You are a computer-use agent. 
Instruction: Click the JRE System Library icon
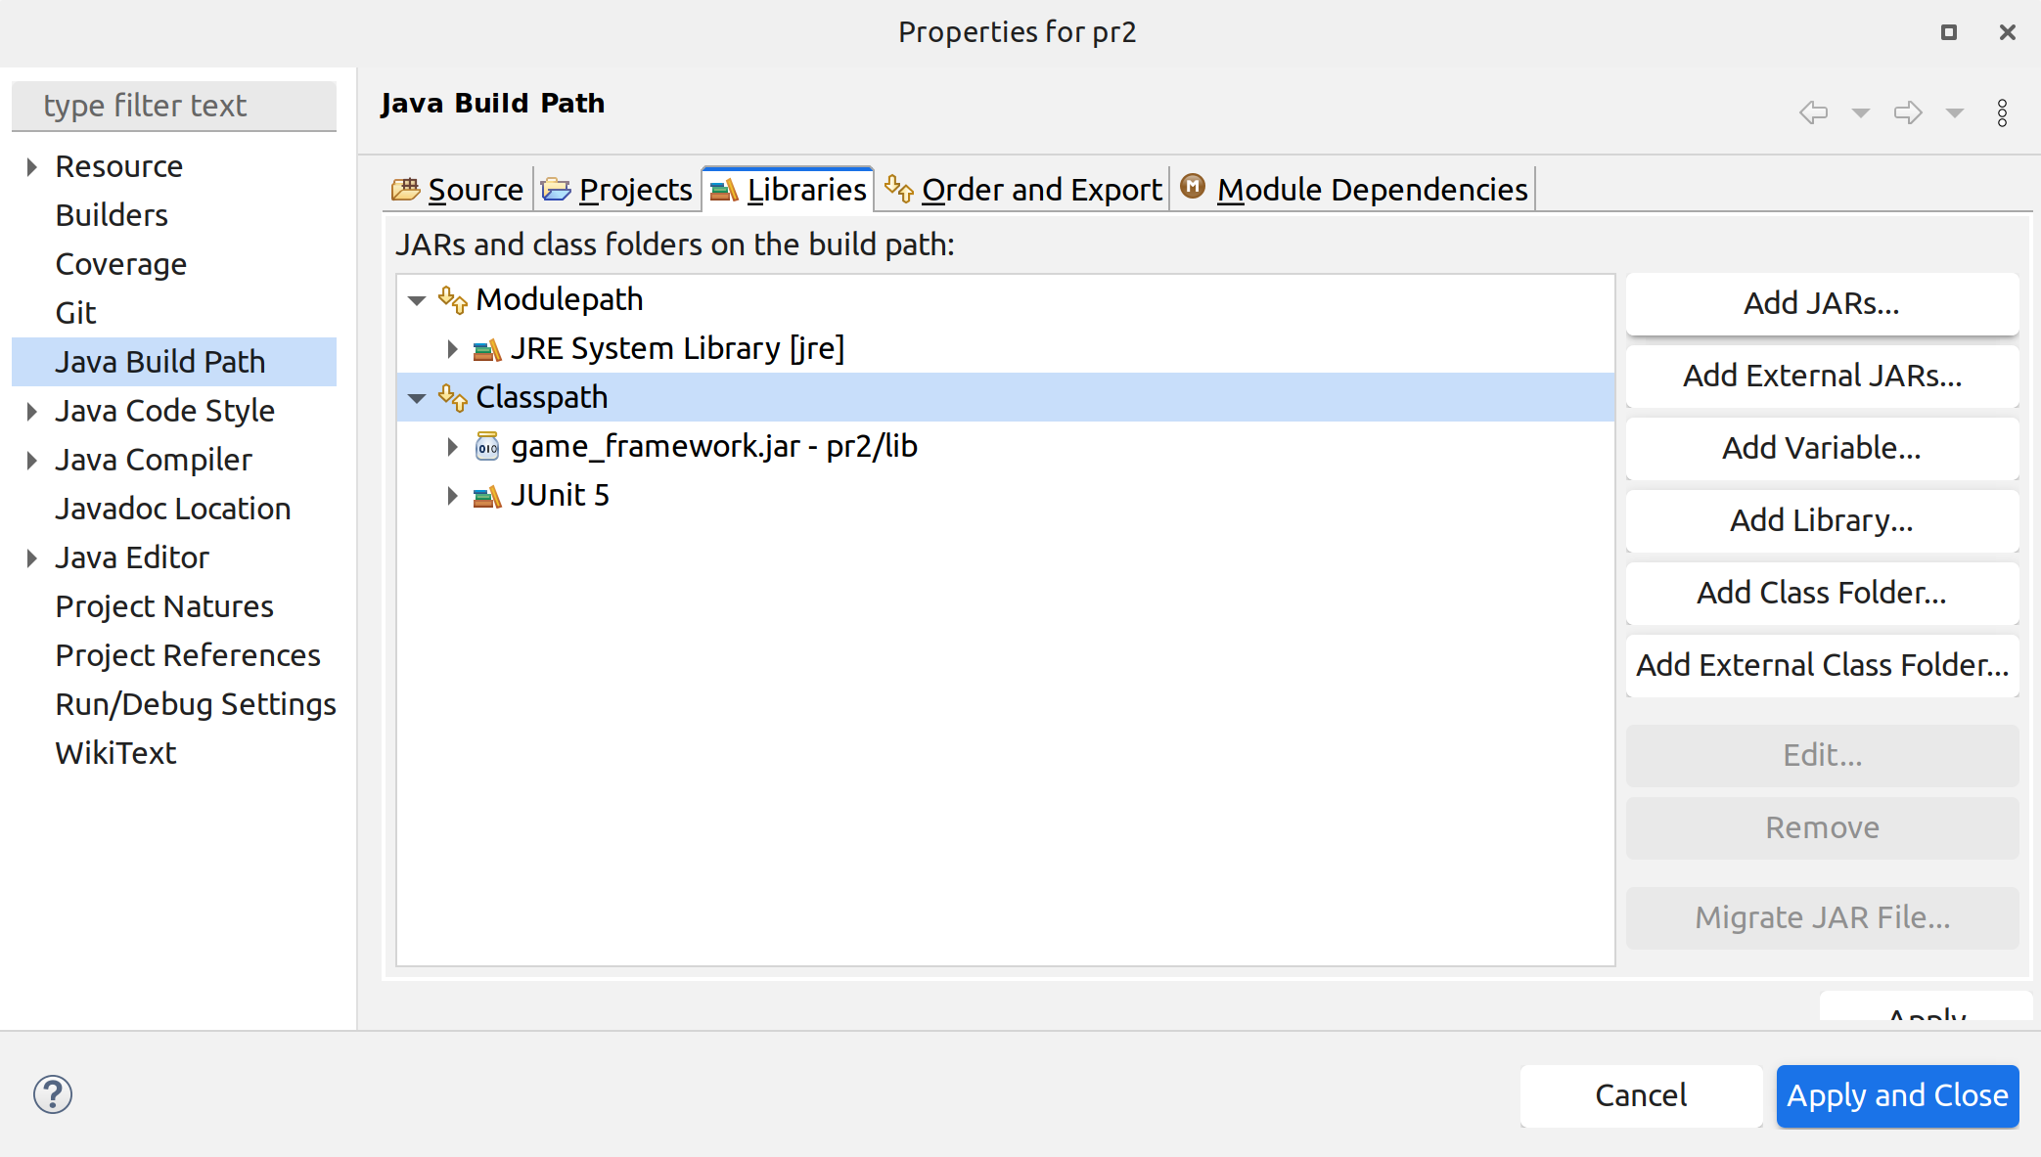pos(486,349)
